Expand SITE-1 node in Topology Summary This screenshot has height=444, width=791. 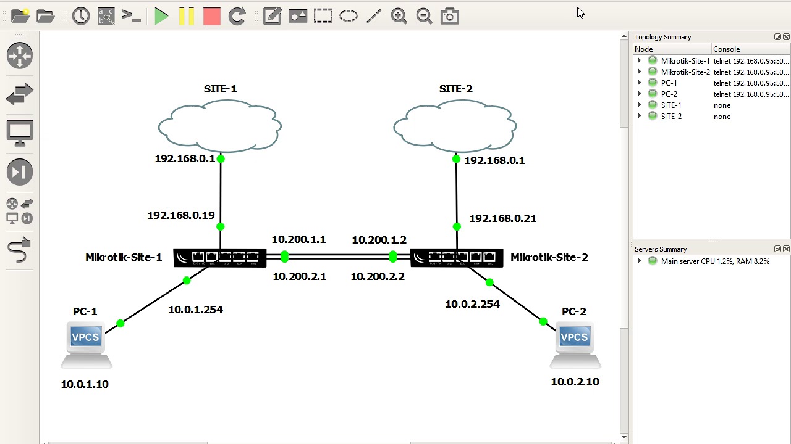tap(640, 105)
